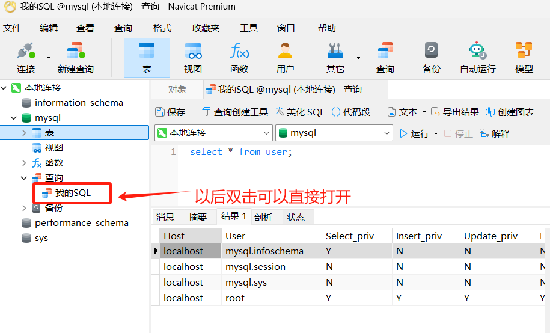The height and width of the screenshot is (333, 550).
Task: Open the 文件 menu
Action: click(x=12, y=28)
